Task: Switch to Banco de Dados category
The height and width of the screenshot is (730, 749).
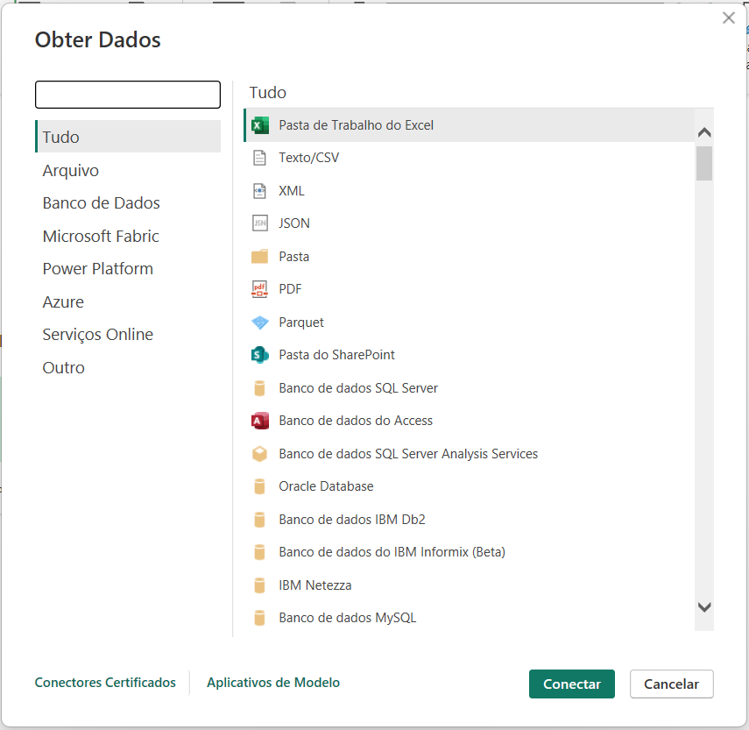Action: click(101, 203)
